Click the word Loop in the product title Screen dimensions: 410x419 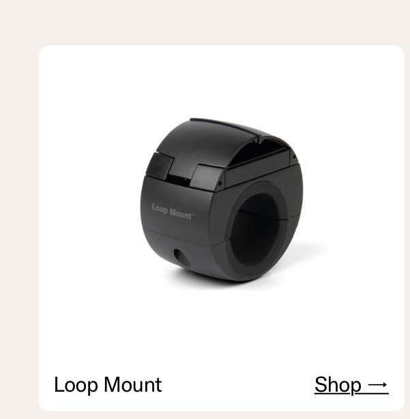(x=76, y=385)
